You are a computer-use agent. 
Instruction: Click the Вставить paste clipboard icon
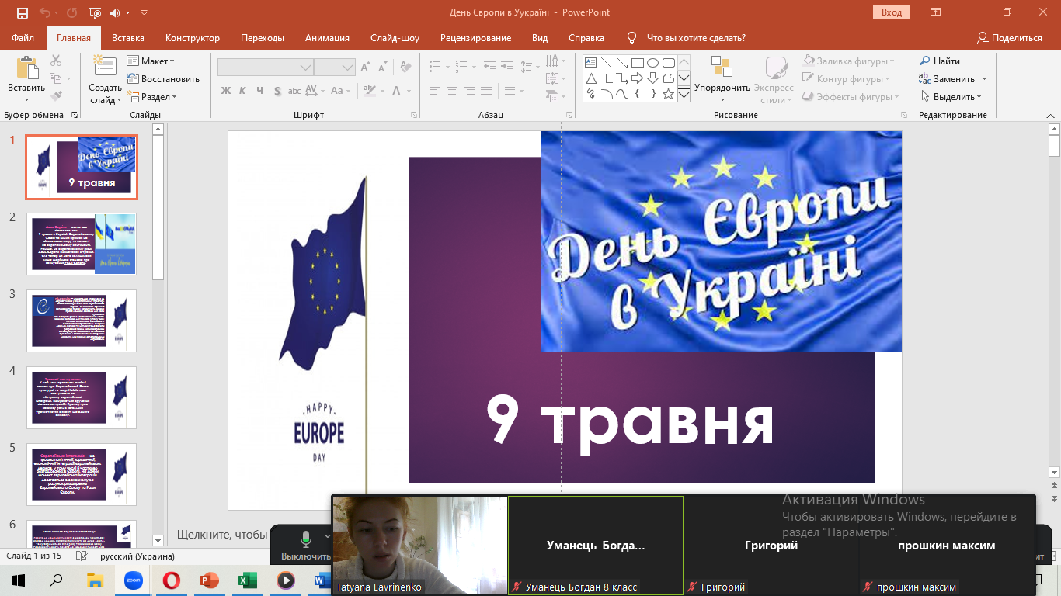click(26, 68)
